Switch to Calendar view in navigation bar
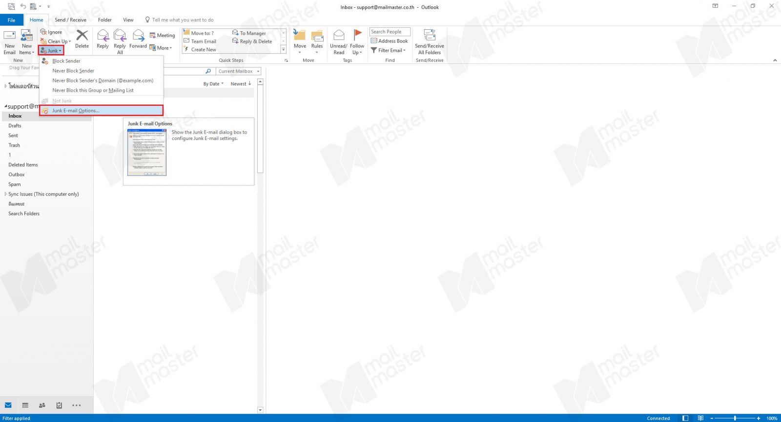The width and height of the screenshot is (781, 422). [x=25, y=405]
